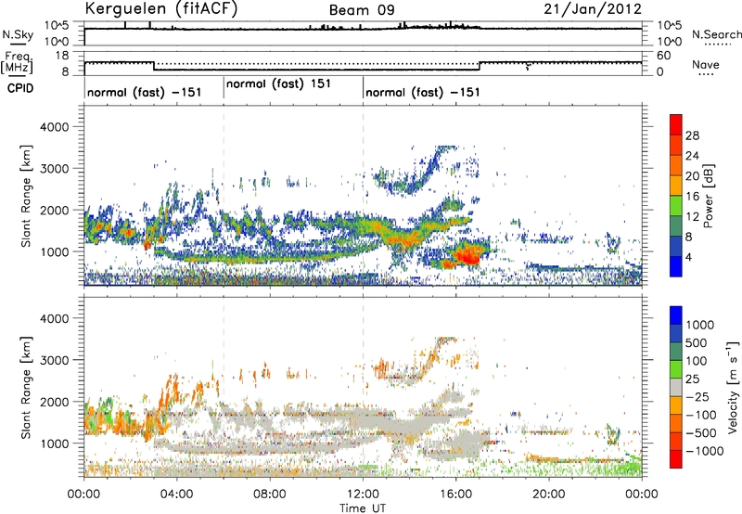Click the 'Nave' legend label
The image size is (742, 514).
click(706, 65)
